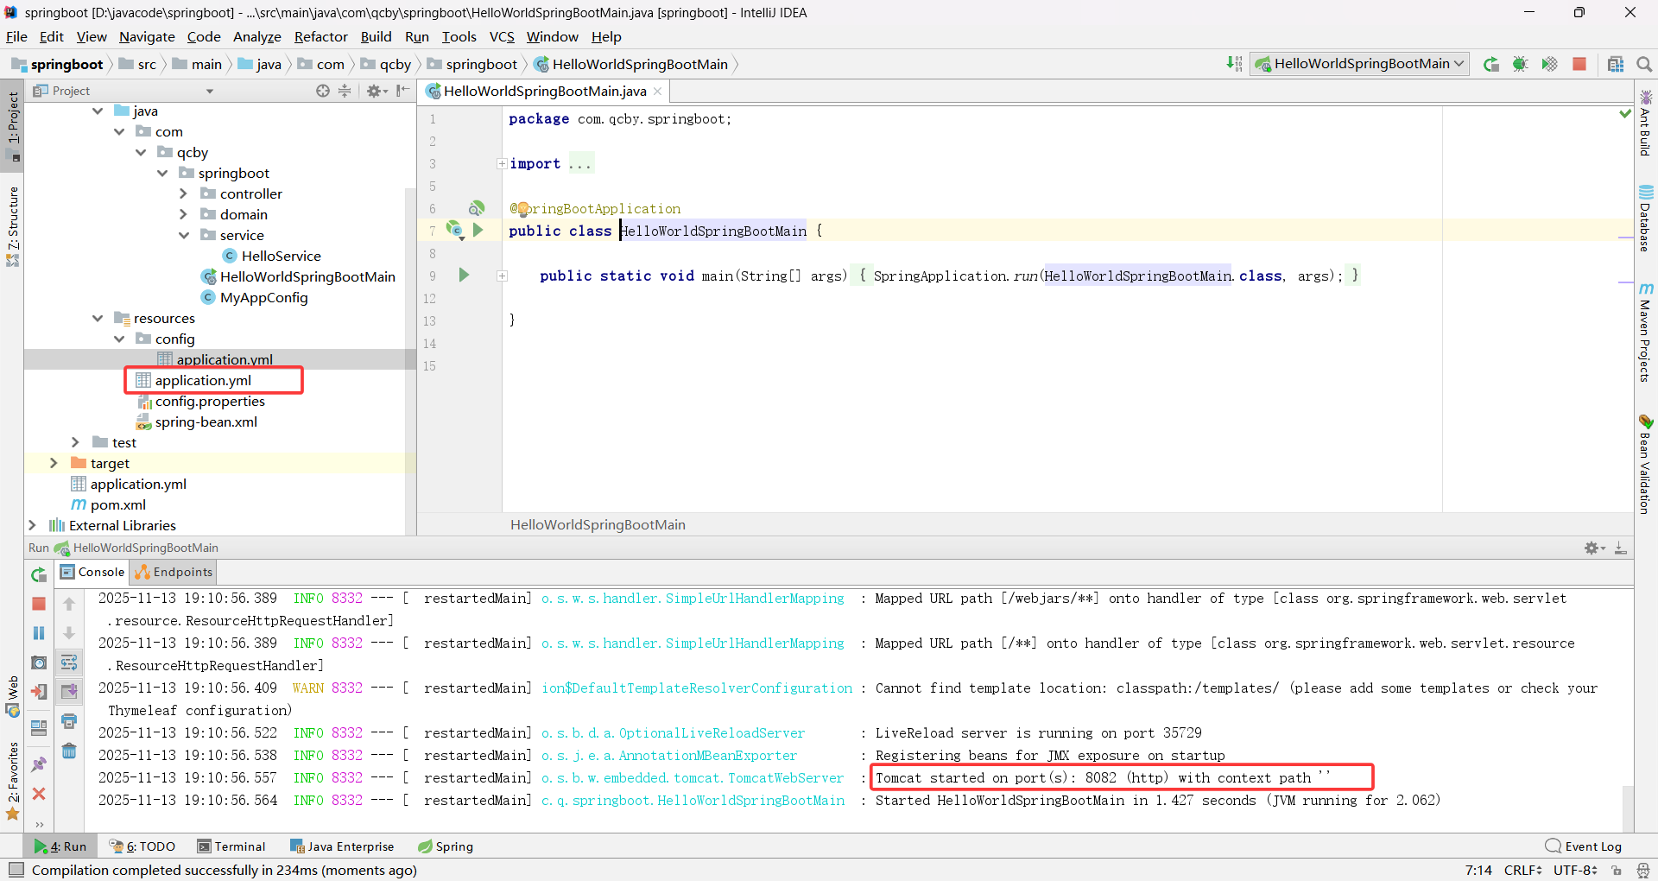1658x881 pixels.
Task: Open the HelloWorldSpringBootMain run configuration dropdown
Action: point(1360,64)
